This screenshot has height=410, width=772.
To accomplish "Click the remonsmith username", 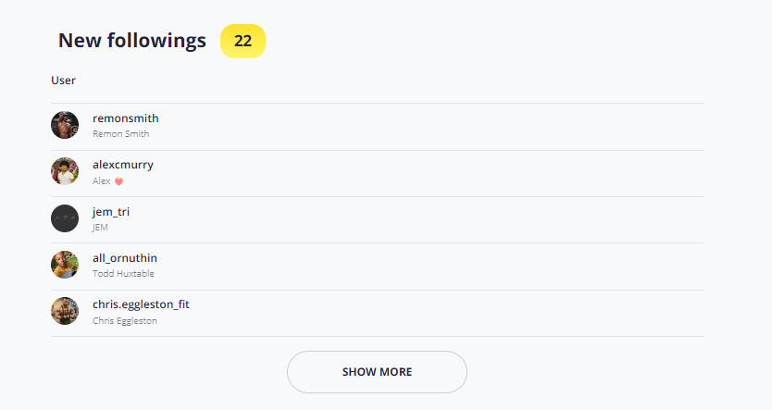I will [126, 118].
